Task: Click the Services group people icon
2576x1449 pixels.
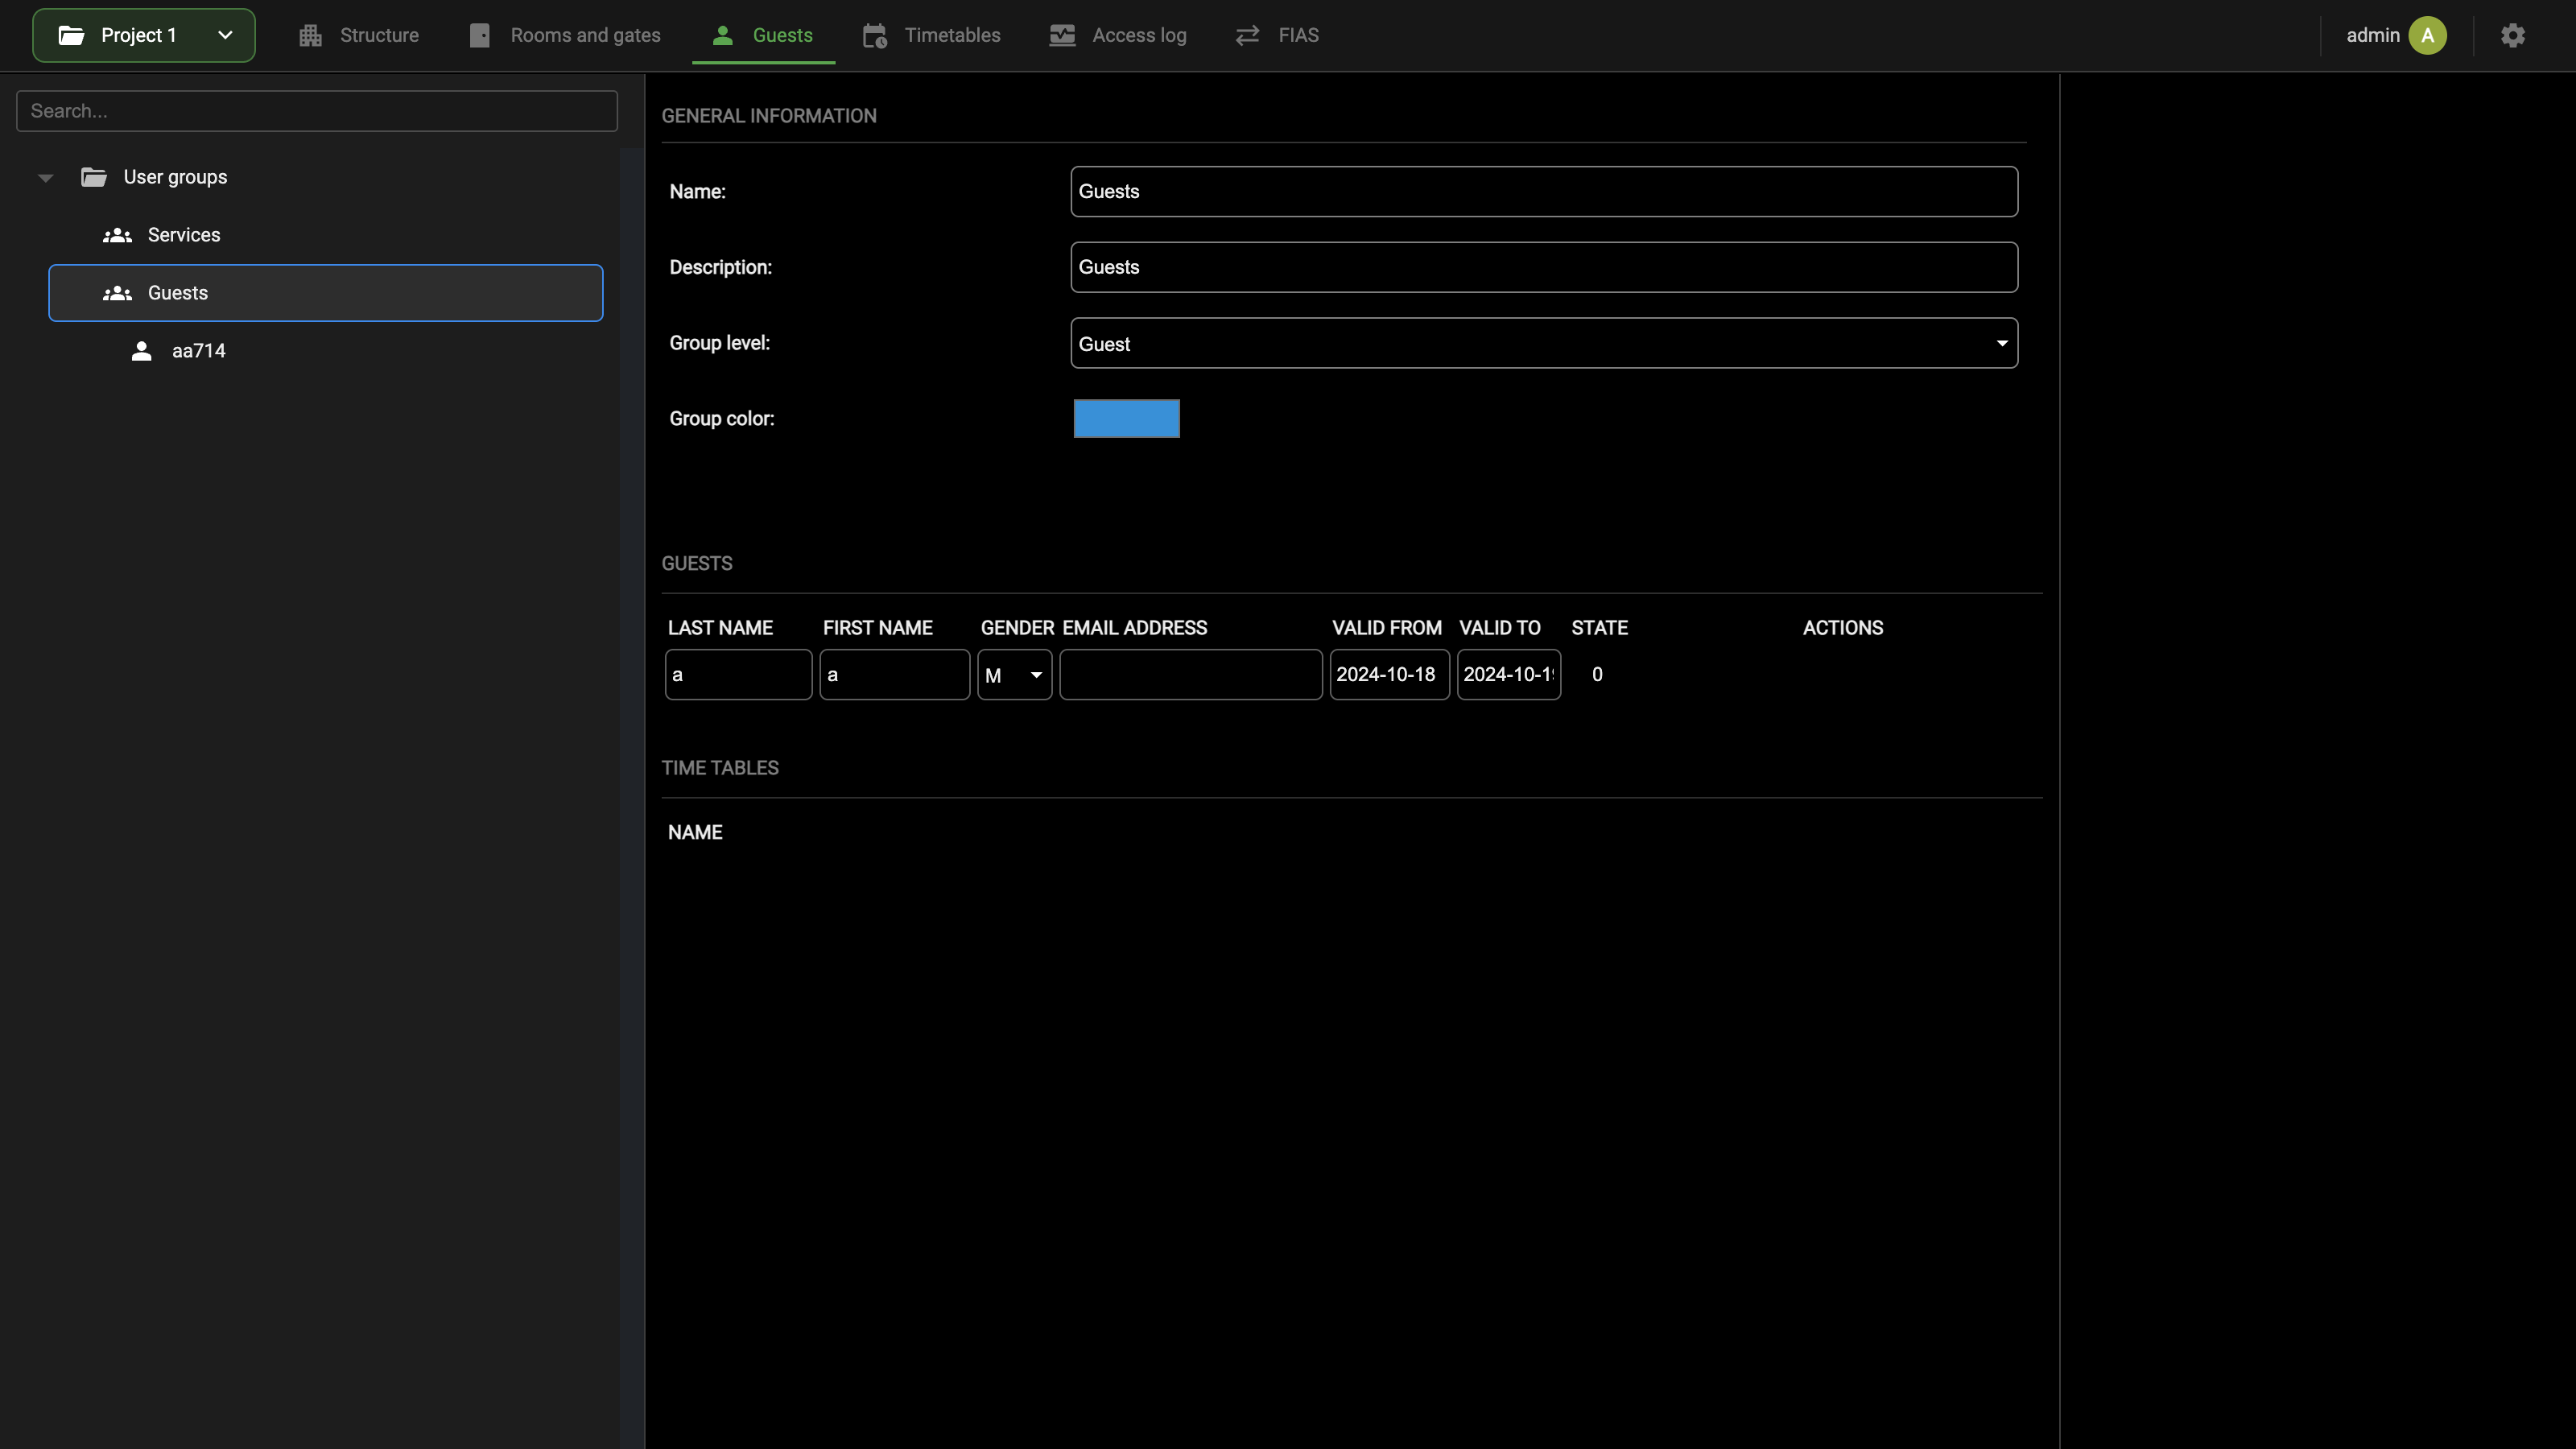Action: 117,235
